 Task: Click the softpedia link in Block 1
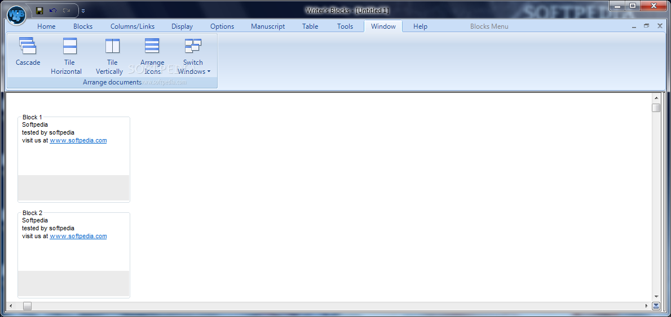coord(78,140)
